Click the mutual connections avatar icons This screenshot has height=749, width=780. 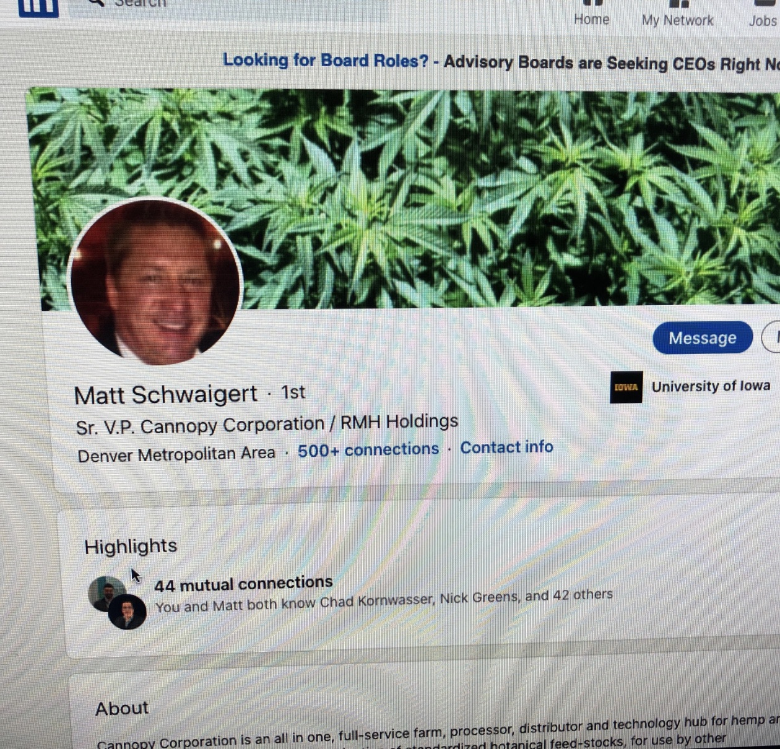(x=118, y=602)
